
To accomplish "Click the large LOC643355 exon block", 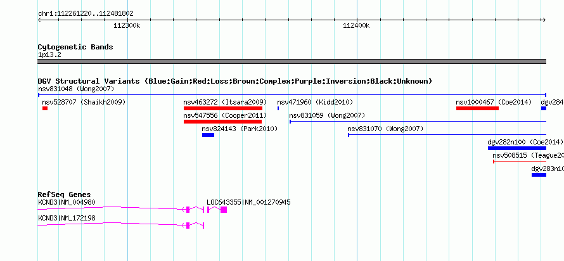I will coord(224,210).
